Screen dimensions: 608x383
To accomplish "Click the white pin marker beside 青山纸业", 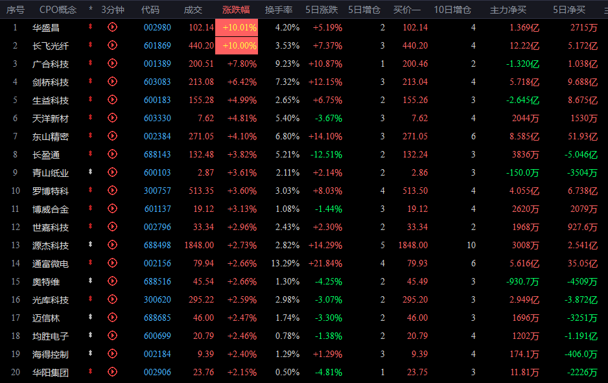I will tap(90, 172).
